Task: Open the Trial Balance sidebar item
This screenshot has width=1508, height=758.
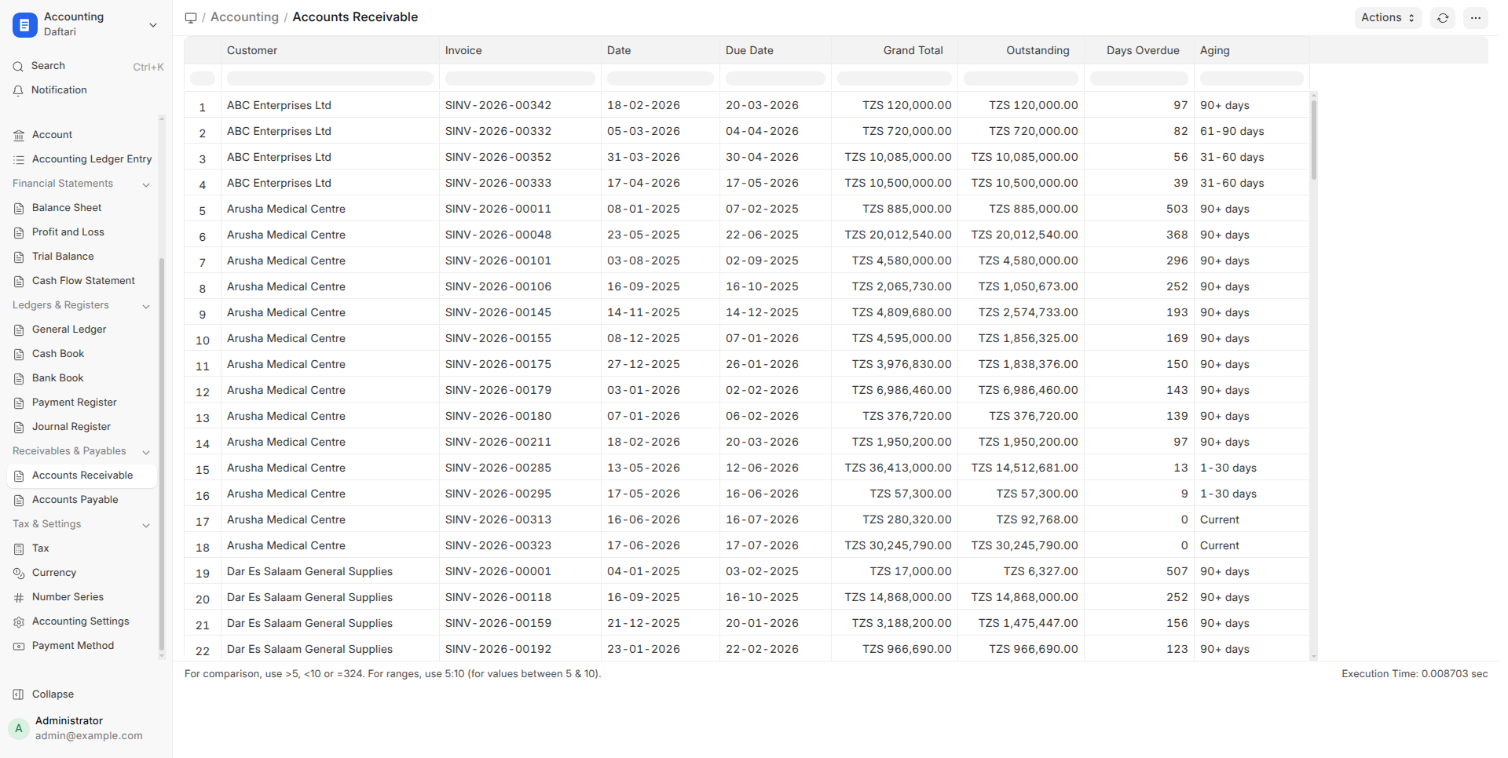Action: (x=82, y=257)
